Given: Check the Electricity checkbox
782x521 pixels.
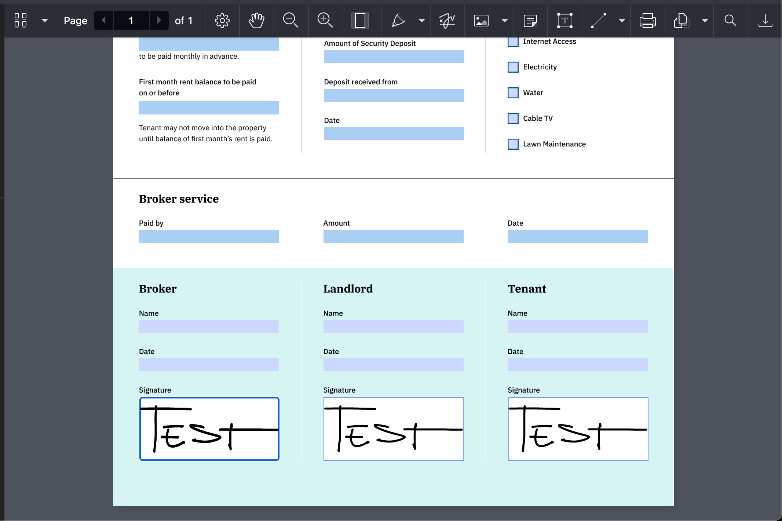Looking at the screenshot, I should click(x=512, y=67).
